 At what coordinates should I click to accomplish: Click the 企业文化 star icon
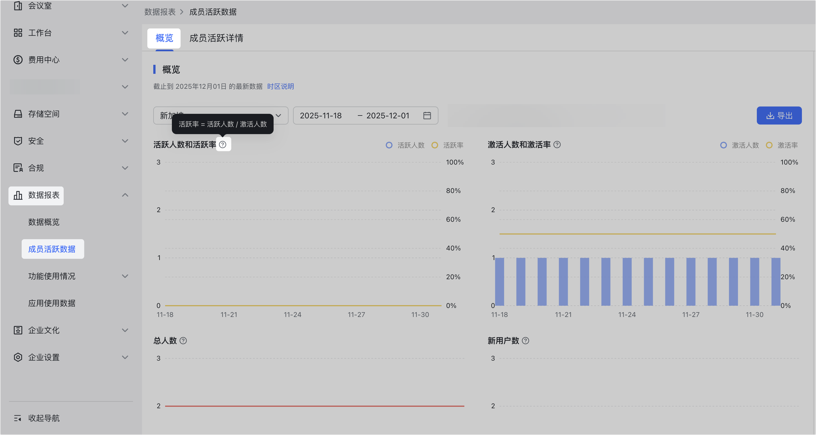[x=18, y=330]
